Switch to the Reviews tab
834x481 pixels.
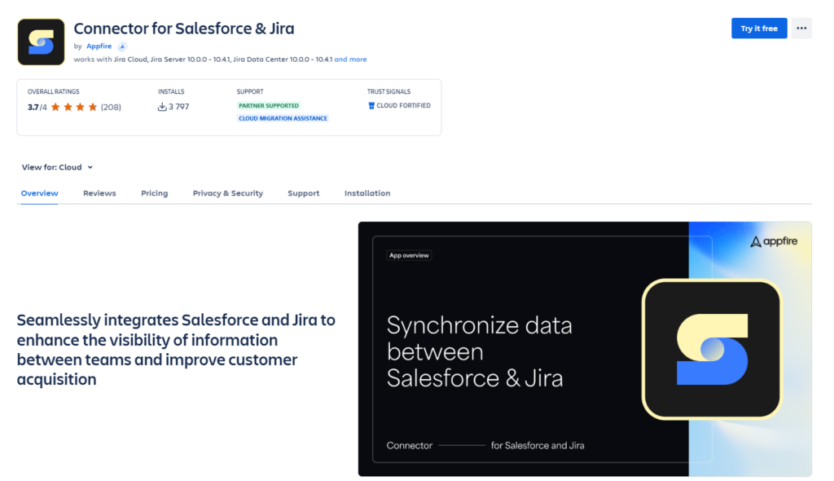coord(99,193)
